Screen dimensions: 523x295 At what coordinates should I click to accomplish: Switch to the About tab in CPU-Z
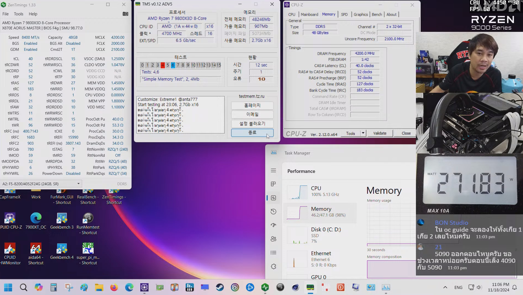[x=391, y=14]
